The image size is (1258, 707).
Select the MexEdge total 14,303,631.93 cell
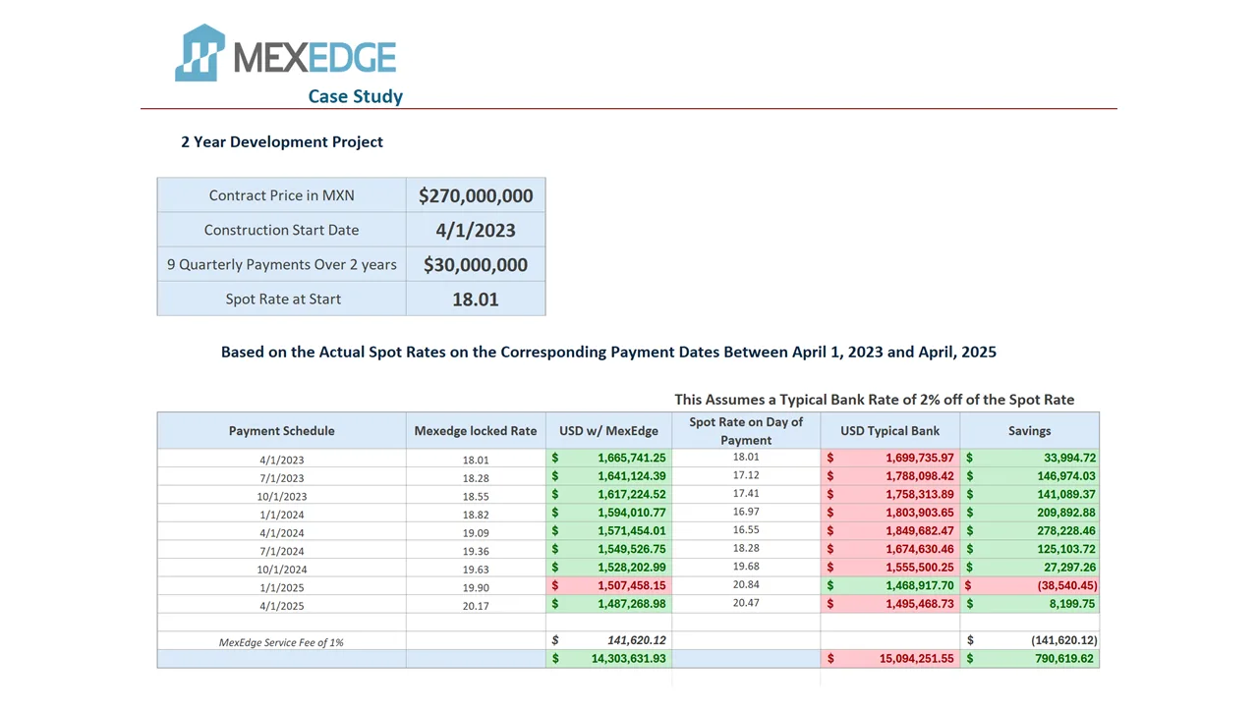(608, 659)
